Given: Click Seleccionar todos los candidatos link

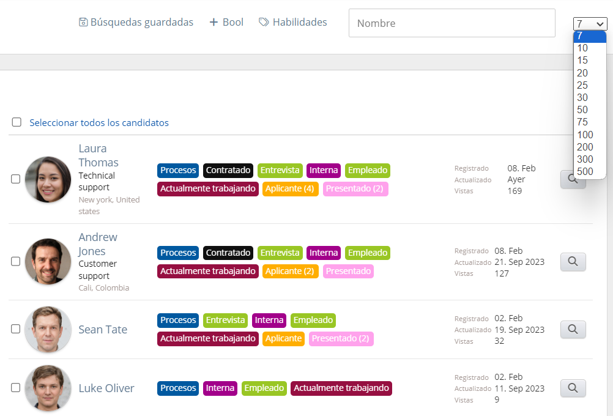Looking at the screenshot, I should [x=99, y=123].
